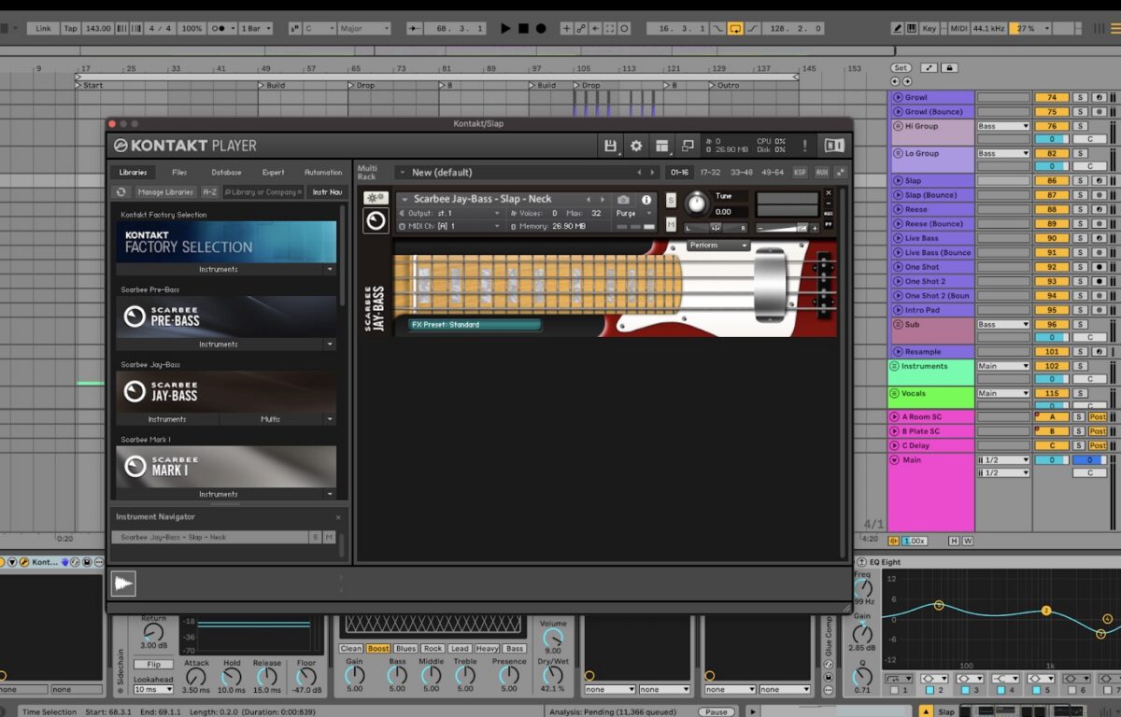Click the Tap tempo button
Viewport: 1121px width, 717px height.
[70, 29]
